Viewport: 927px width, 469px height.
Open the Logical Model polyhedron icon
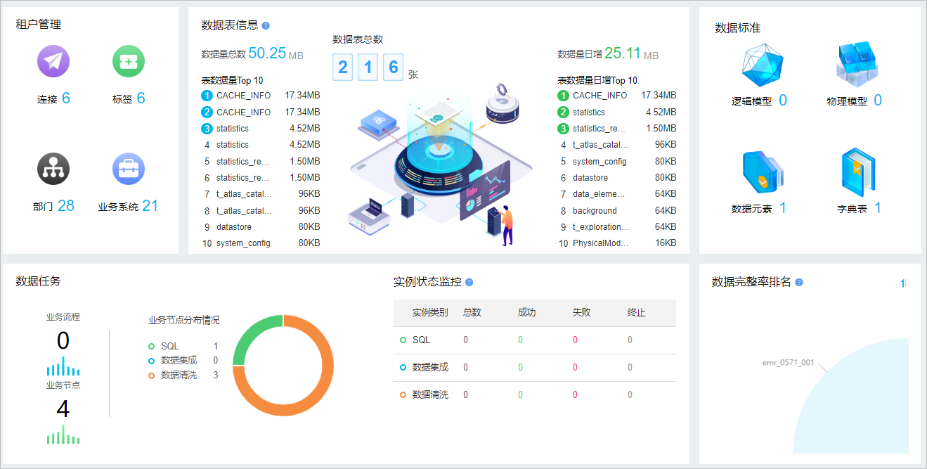point(763,65)
